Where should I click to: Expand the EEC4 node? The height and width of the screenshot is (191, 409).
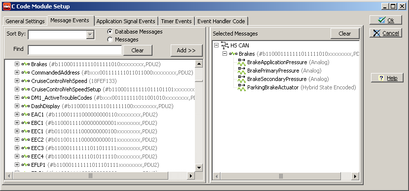pos(17,156)
